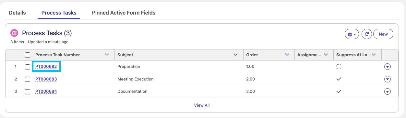This screenshot has height=118, width=406.
Task: Click the View All link
Action: (202, 105)
